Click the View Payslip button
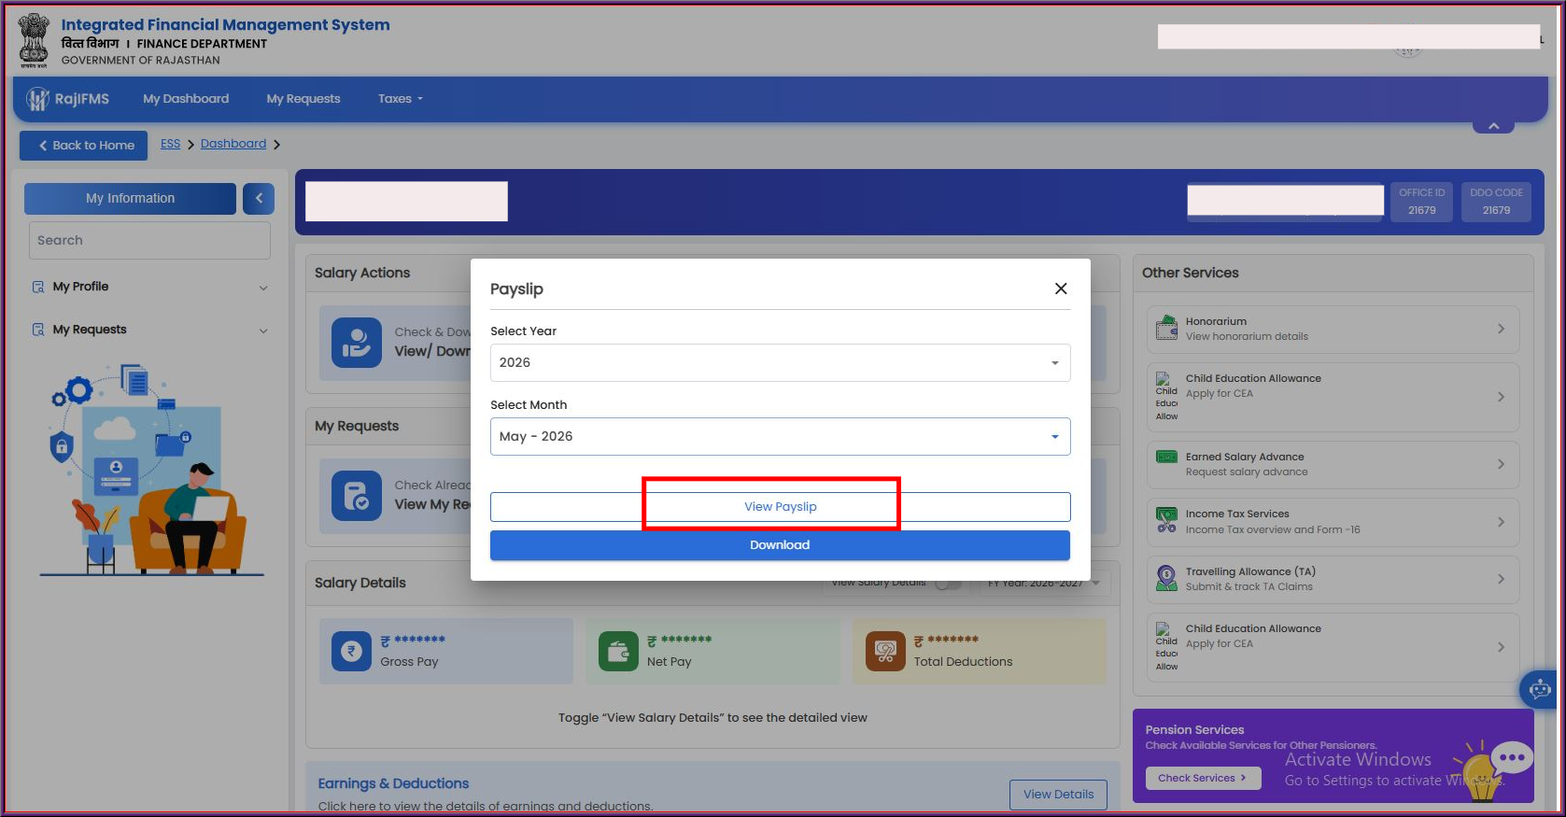Viewport: 1566px width, 817px height. point(780,507)
